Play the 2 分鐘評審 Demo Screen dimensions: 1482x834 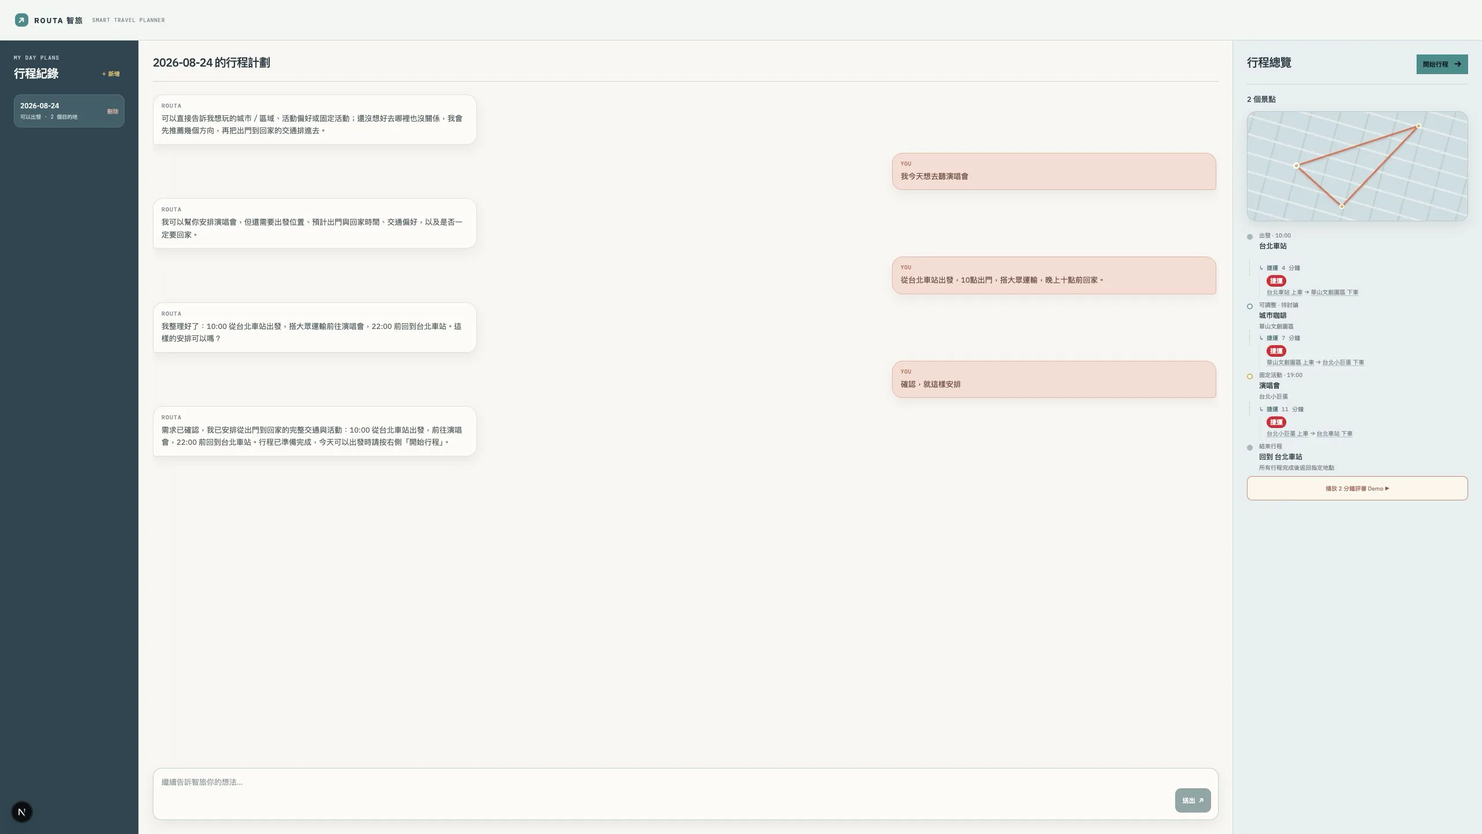click(x=1357, y=488)
